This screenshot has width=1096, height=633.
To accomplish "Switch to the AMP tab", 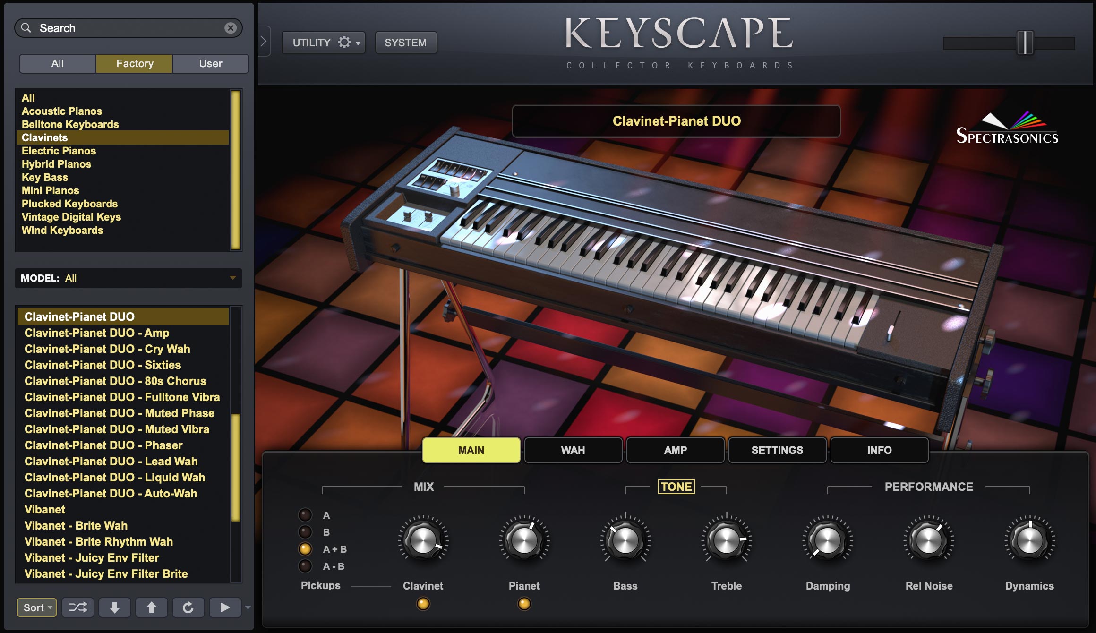I will tap(676, 450).
